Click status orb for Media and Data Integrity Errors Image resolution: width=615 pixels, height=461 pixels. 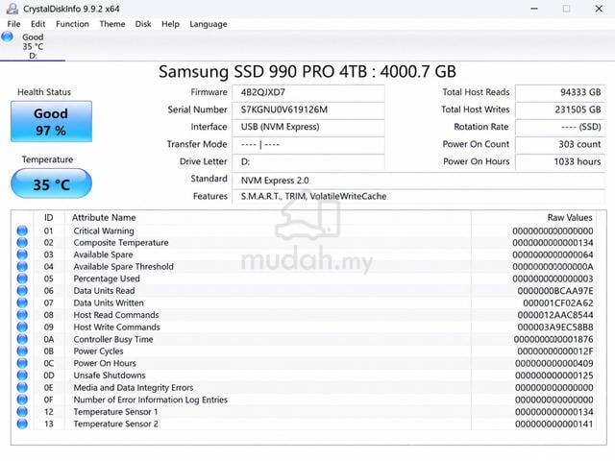click(22, 388)
